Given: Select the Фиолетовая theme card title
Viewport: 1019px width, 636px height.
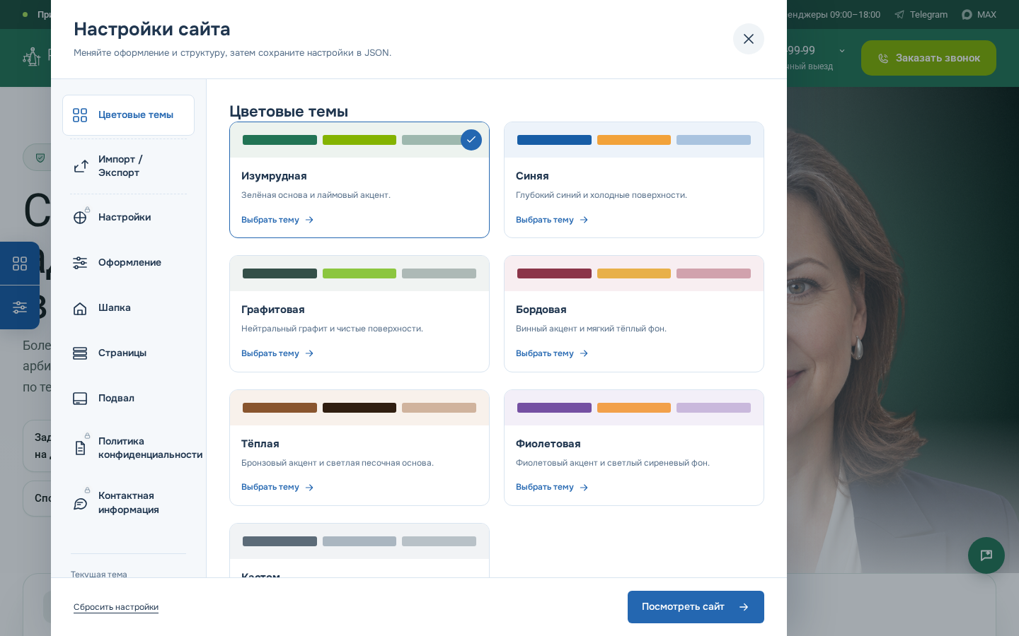Looking at the screenshot, I should tap(548, 444).
